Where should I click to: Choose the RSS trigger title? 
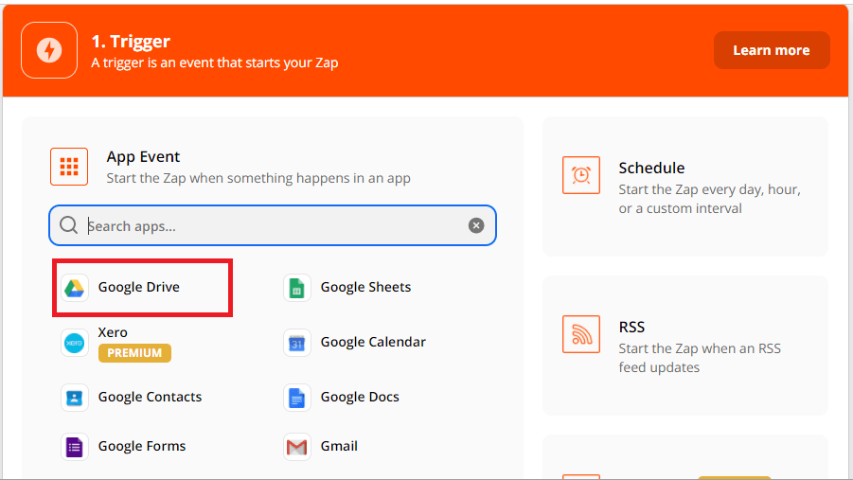(x=631, y=327)
